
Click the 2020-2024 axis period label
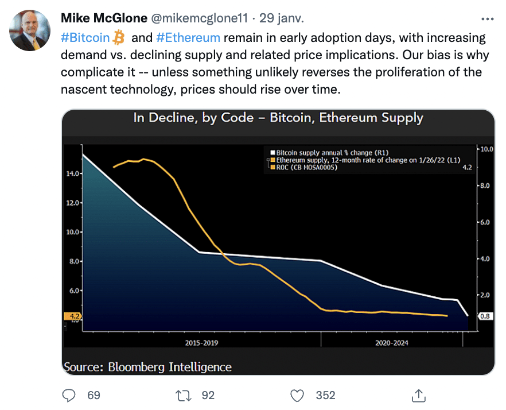[x=391, y=343]
